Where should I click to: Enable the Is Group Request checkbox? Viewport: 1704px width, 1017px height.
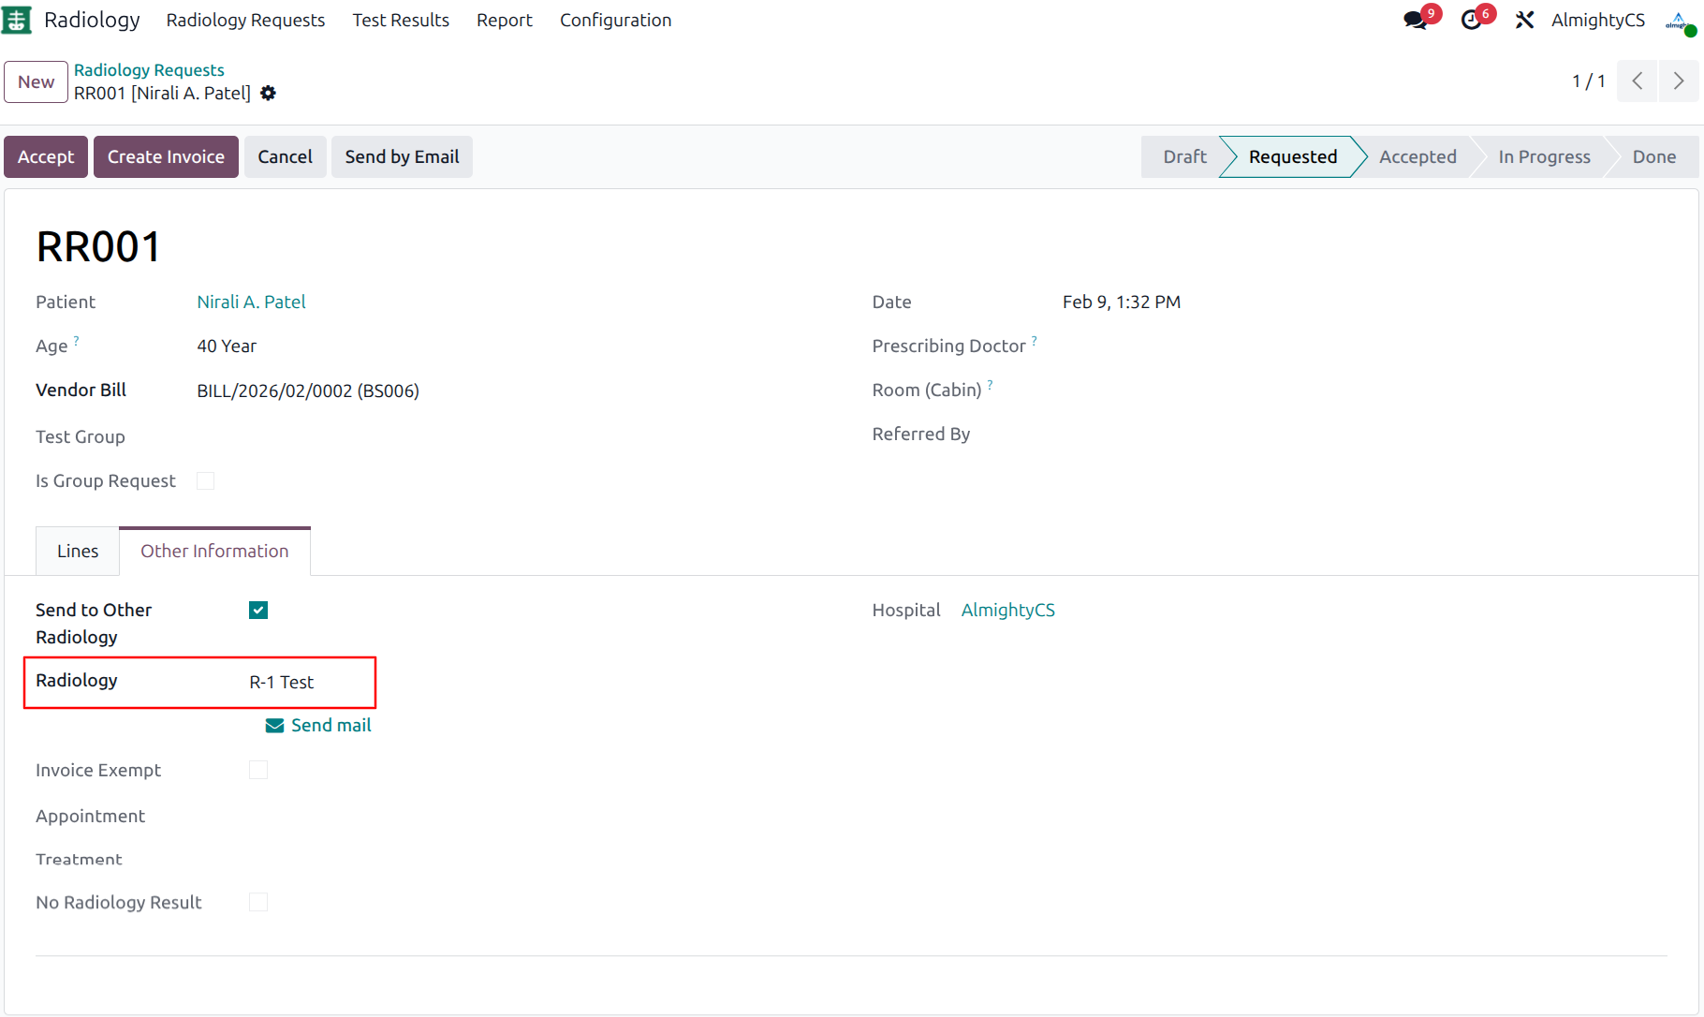[206, 480]
